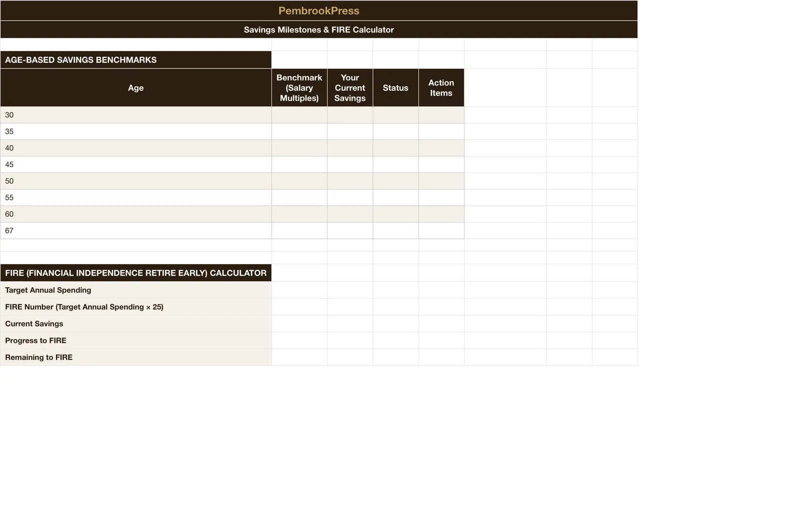Select the PembrookPress title cell

pyautogui.click(x=319, y=10)
